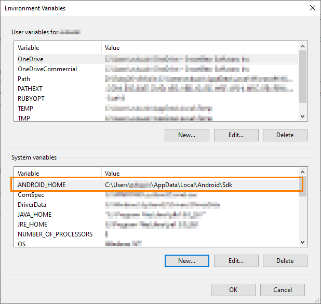Click Edit under System variables
Screen dimensions: 321x304
point(236,261)
